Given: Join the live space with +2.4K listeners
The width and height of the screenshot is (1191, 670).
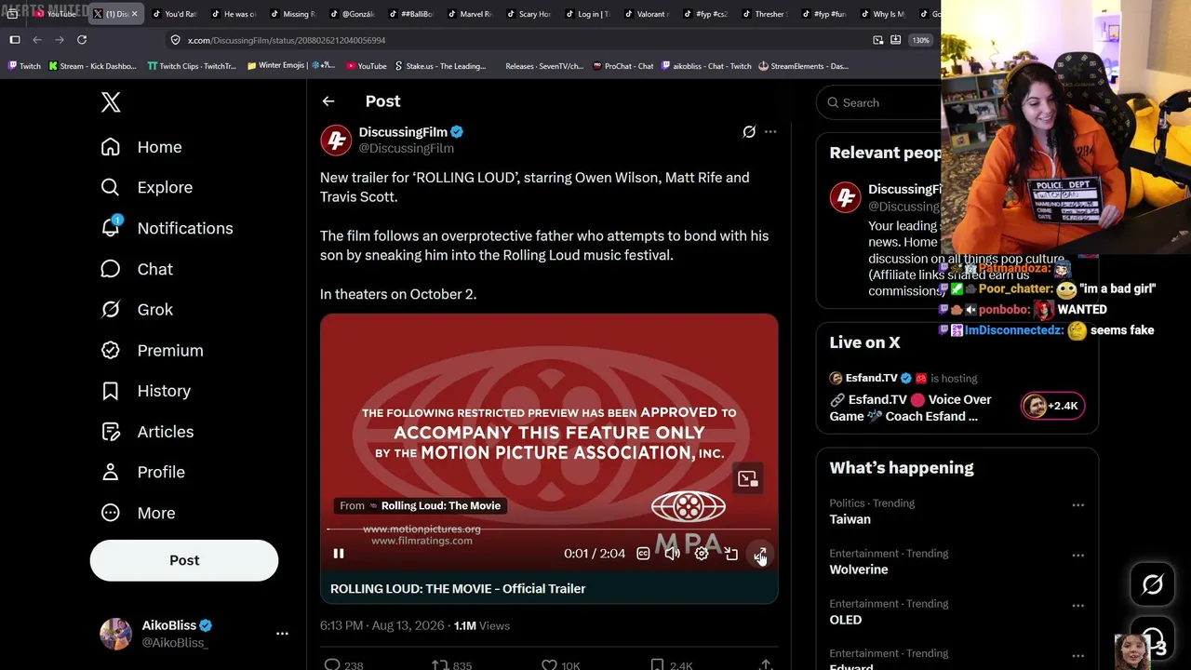Looking at the screenshot, I should click(1052, 406).
